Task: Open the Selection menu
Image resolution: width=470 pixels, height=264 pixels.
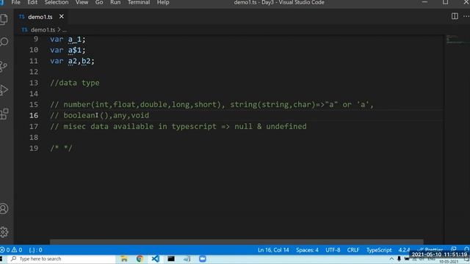Action: [x=57, y=2]
